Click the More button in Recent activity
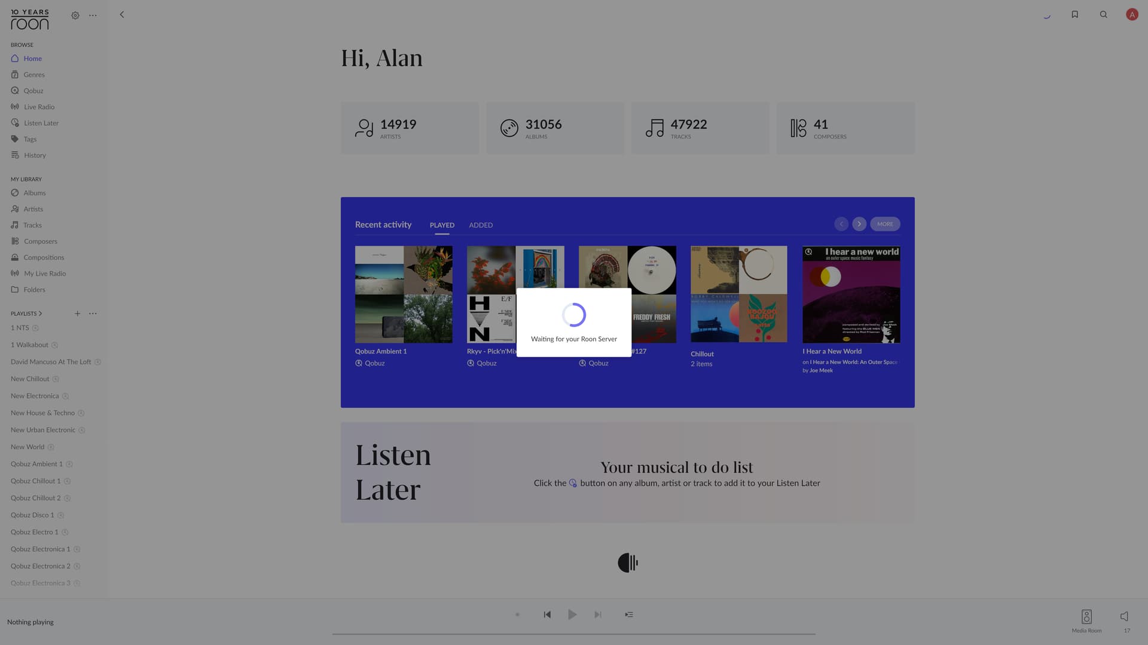1148x645 pixels. 885,224
